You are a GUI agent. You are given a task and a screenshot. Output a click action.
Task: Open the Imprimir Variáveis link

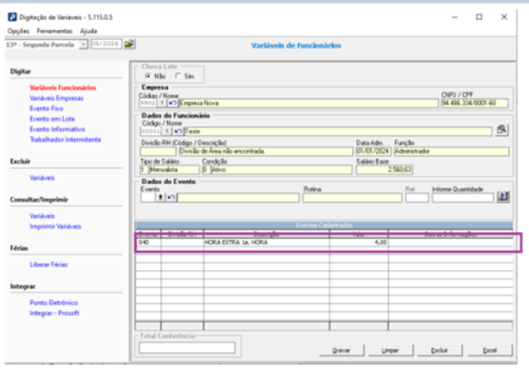[55, 226]
